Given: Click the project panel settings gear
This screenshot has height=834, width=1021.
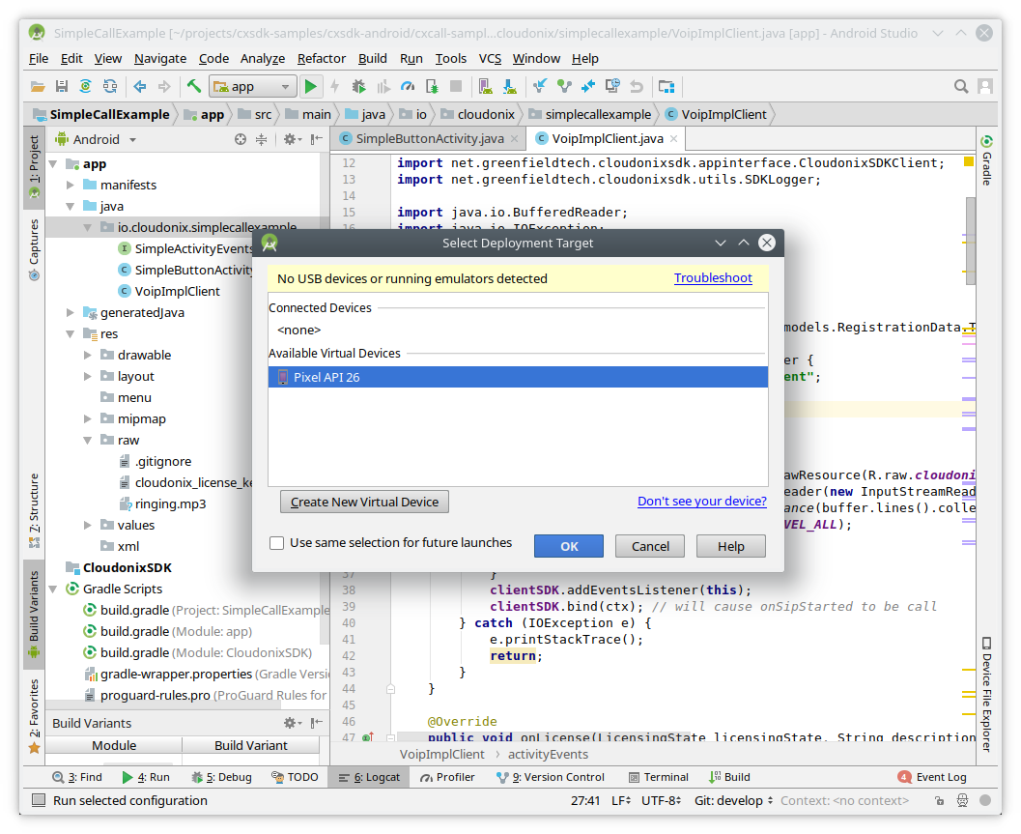Looking at the screenshot, I should pyautogui.click(x=289, y=139).
